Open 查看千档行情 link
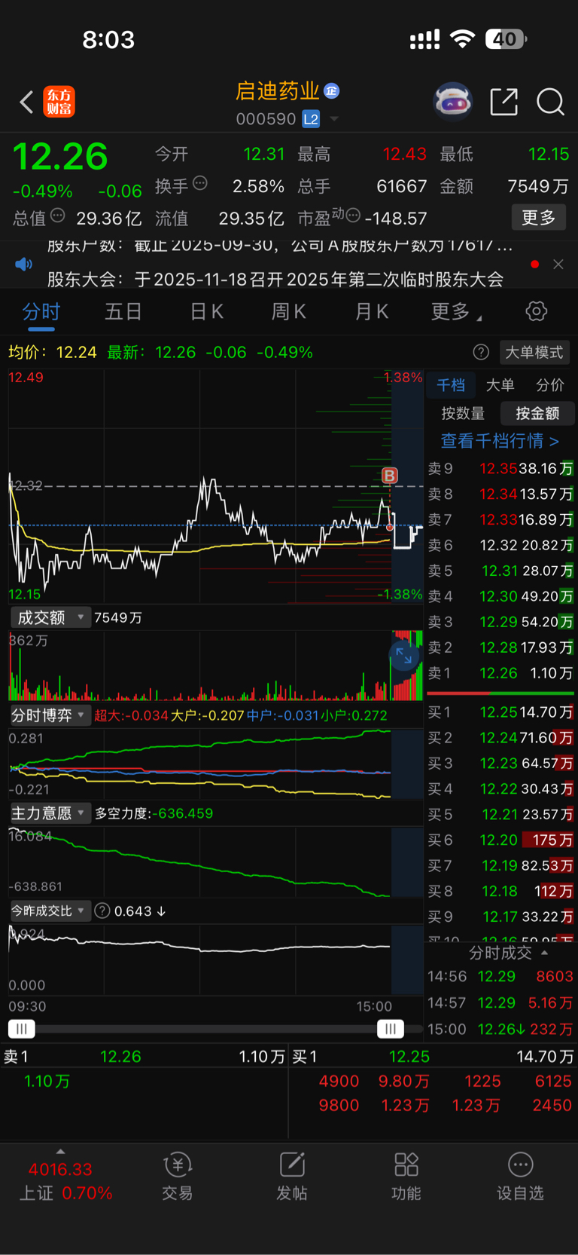The image size is (578, 1255). tap(500, 440)
